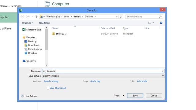Refresh the Desktop folder listing
Viewport: 196px width, 110px height.
[121, 16]
